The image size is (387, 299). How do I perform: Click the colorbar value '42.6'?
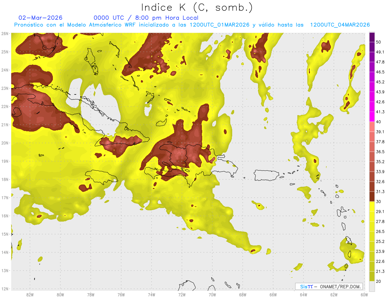coord(380,102)
